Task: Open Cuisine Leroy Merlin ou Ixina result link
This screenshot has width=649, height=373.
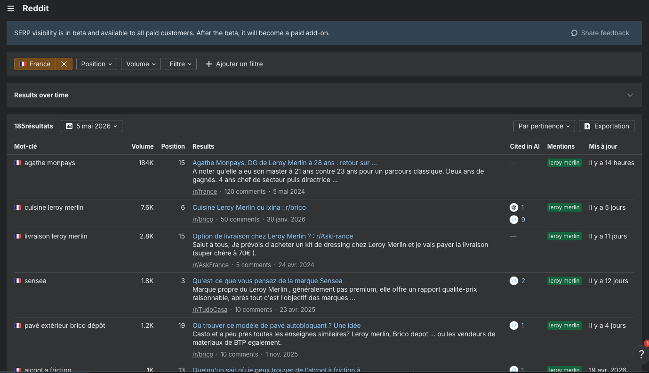Action: tap(249, 207)
